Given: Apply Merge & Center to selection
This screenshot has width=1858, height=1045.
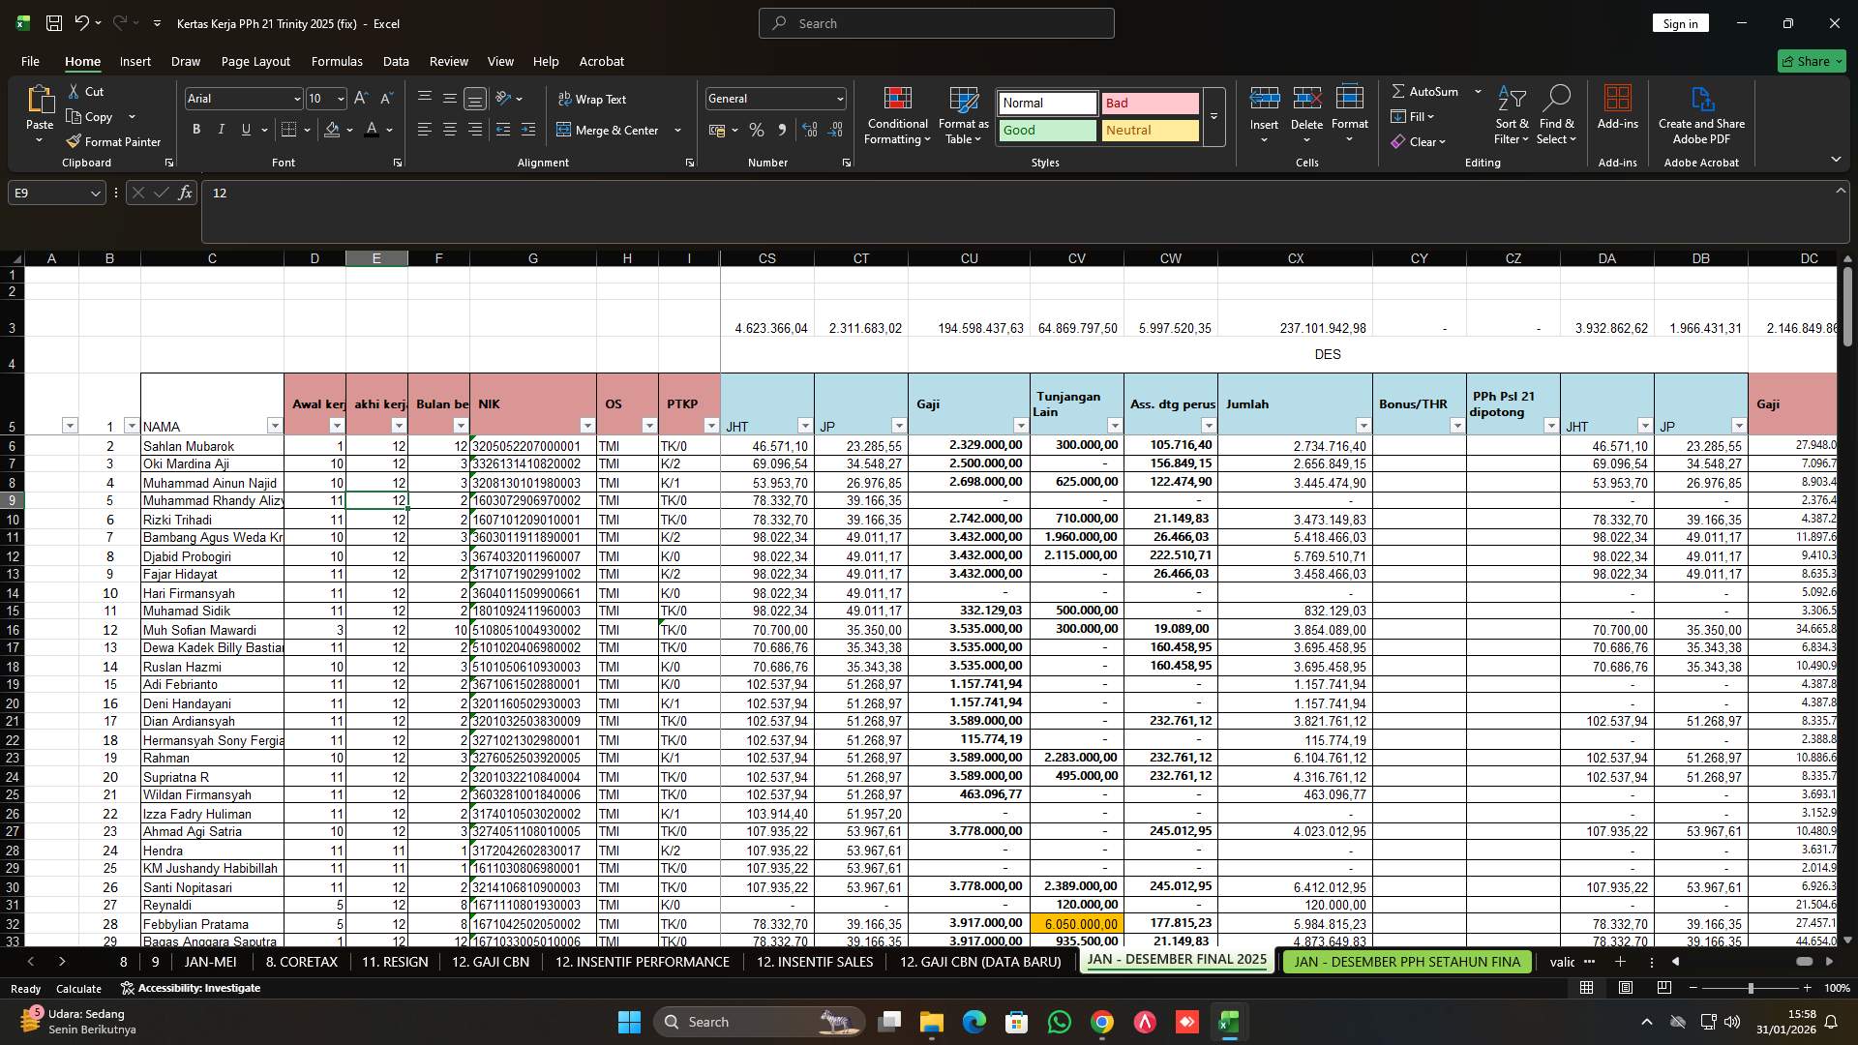Looking at the screenshot, I should pyautogui.click(x=612, y=130).
